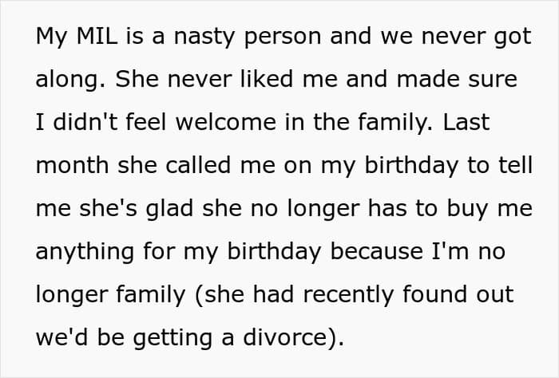Click the word "nasty"
559x378 pixels.
coord(204,37)
